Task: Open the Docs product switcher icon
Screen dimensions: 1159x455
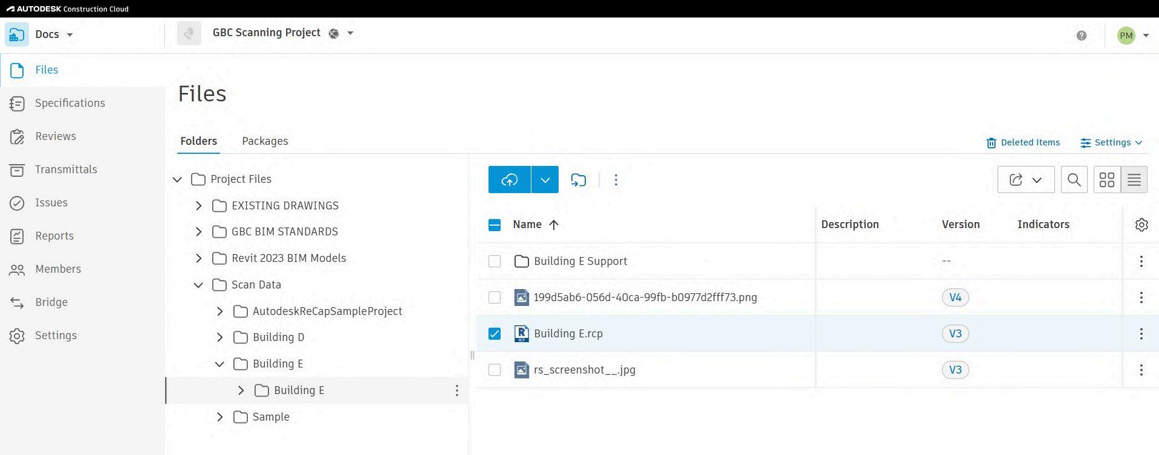Action: (x=17, y=34)
